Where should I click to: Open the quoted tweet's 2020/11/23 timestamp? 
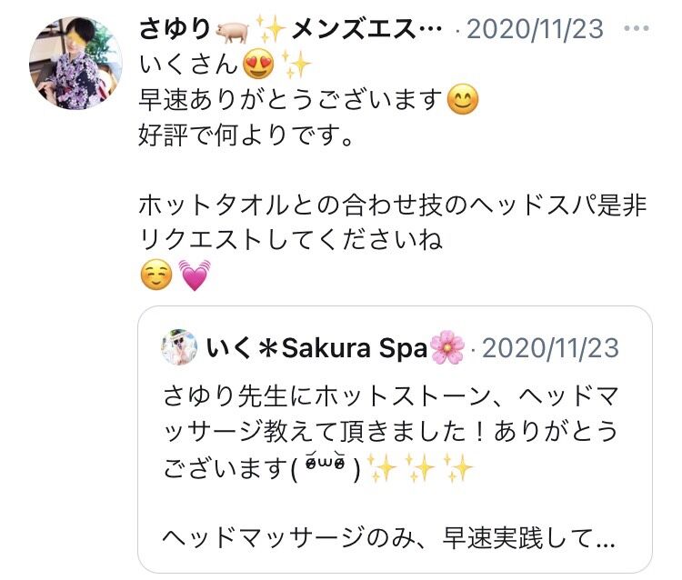(551, 348)
